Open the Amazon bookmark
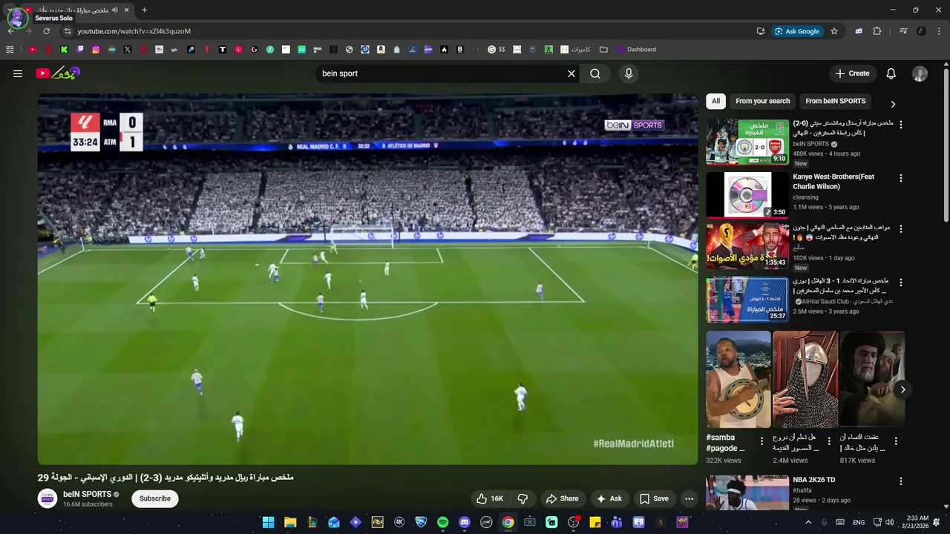The height and width of the screenshot is (534, 950). [x=381, y=50]
